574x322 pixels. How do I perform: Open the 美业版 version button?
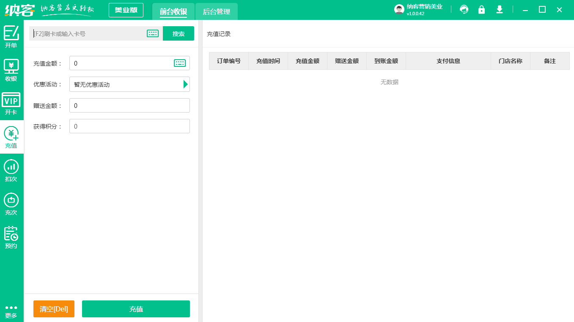pyautogui.click(x=126, y=9)
